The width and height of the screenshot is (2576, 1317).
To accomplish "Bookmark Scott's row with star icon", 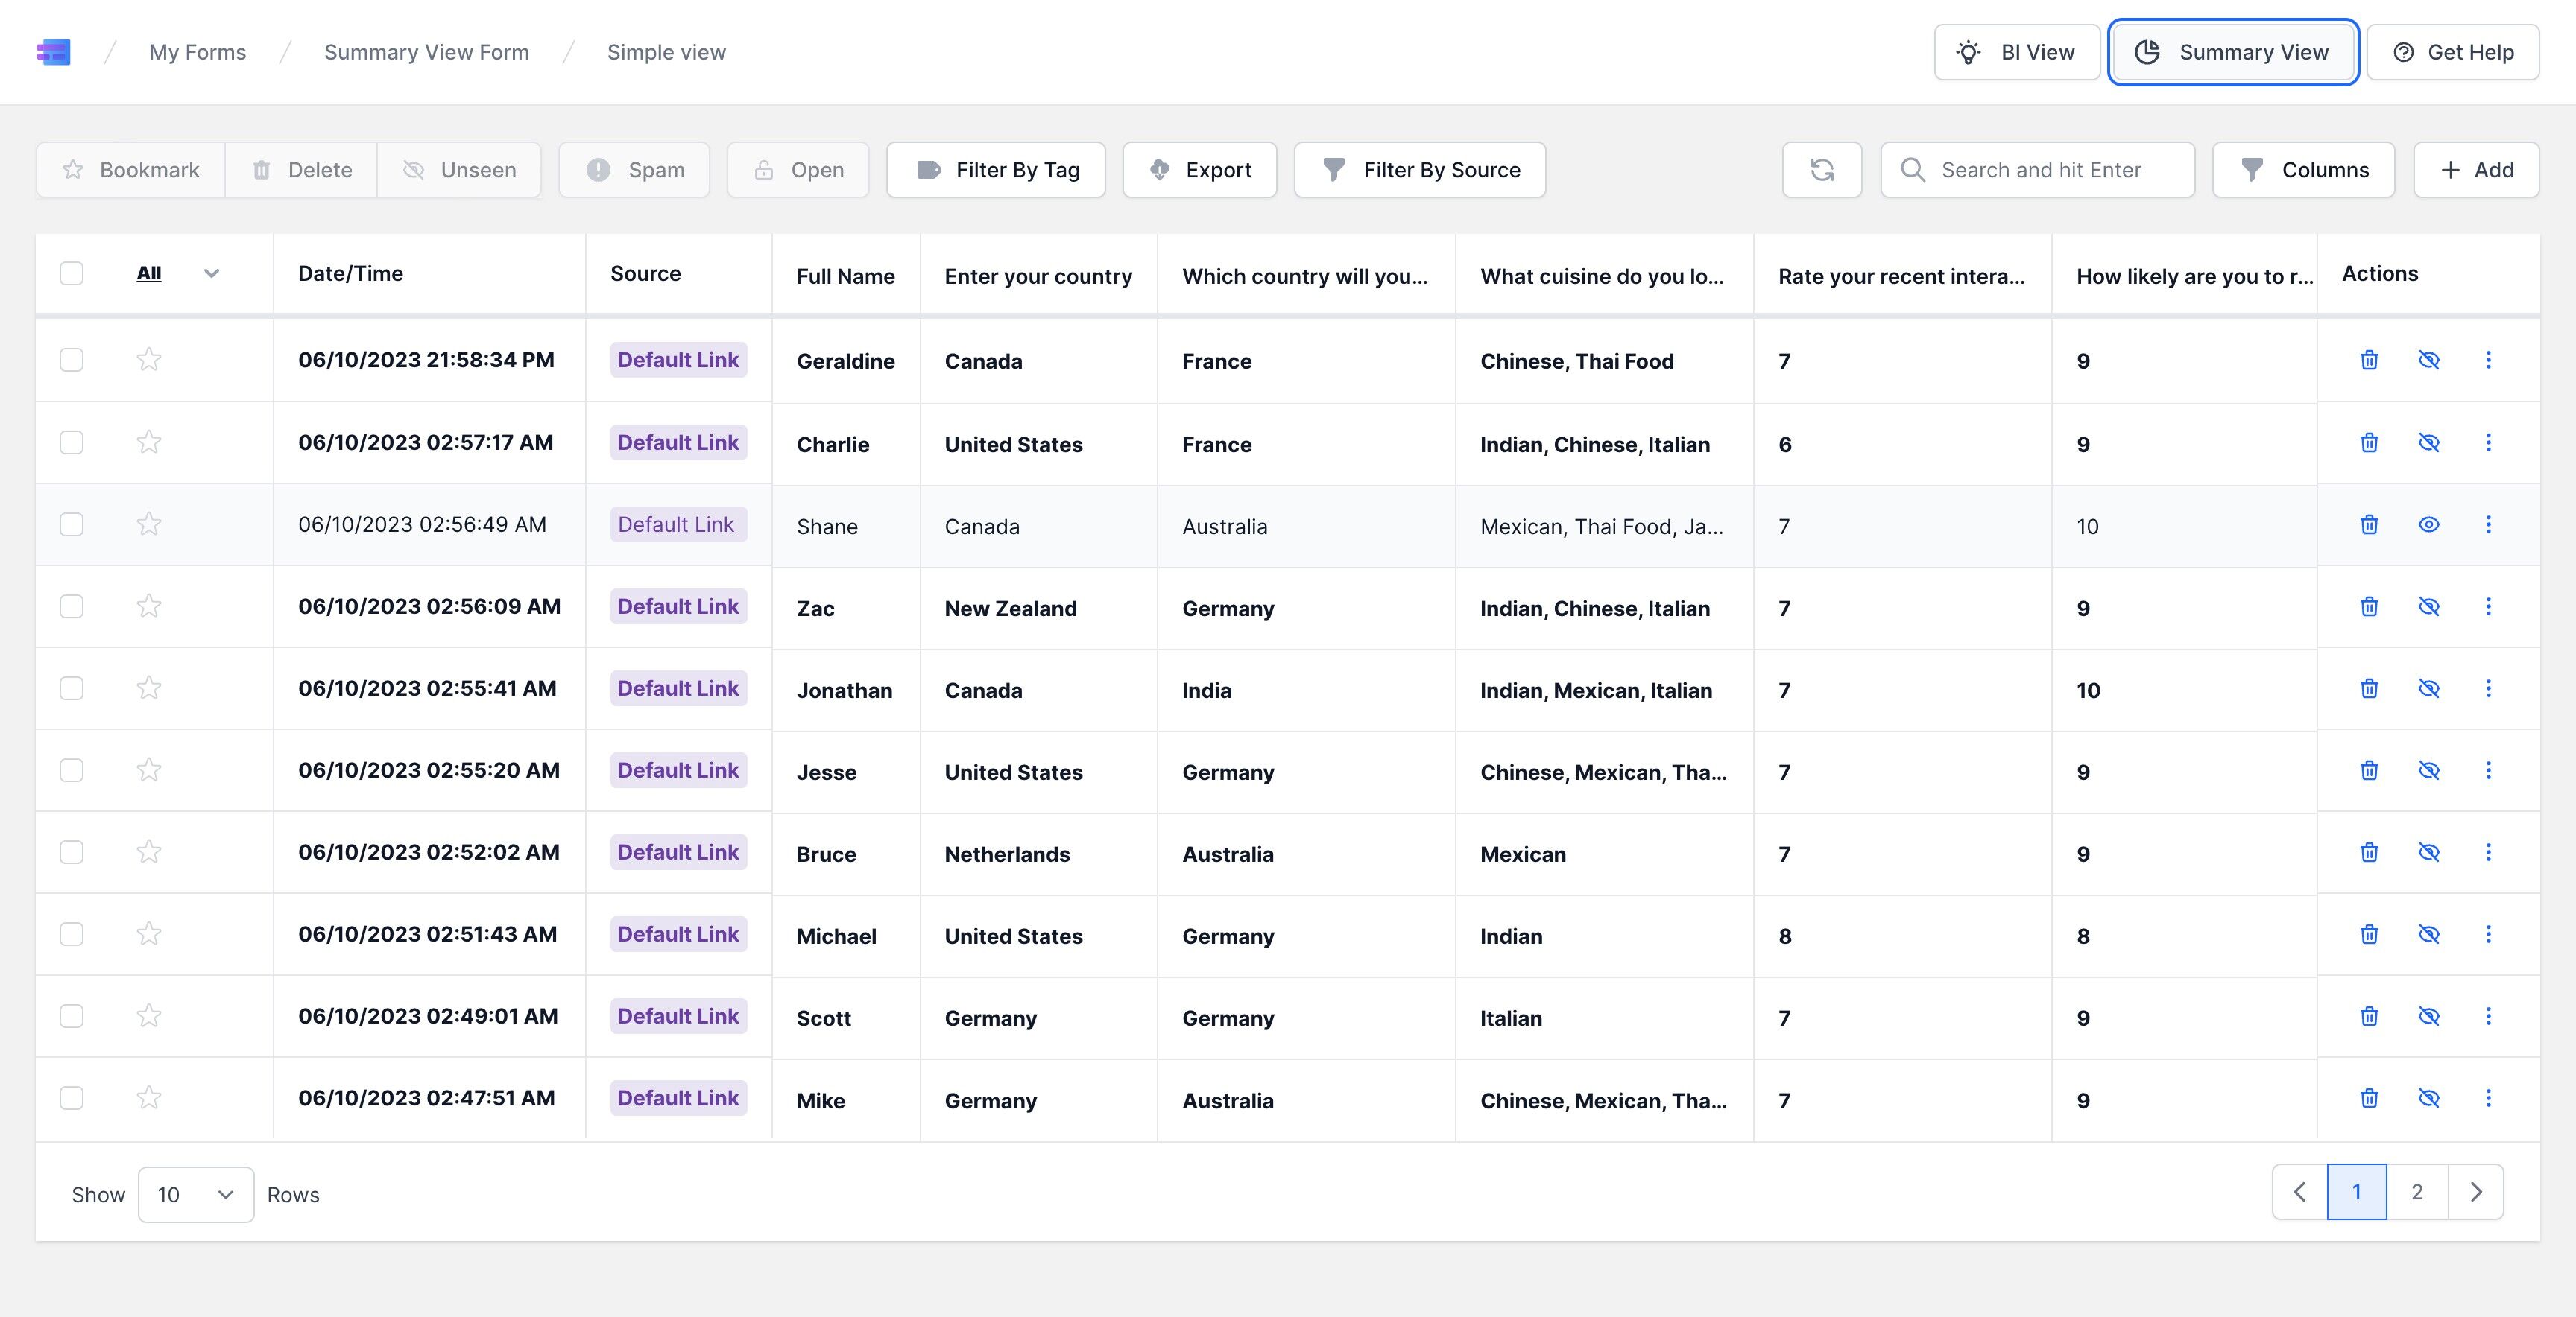I will [149, 1015].
